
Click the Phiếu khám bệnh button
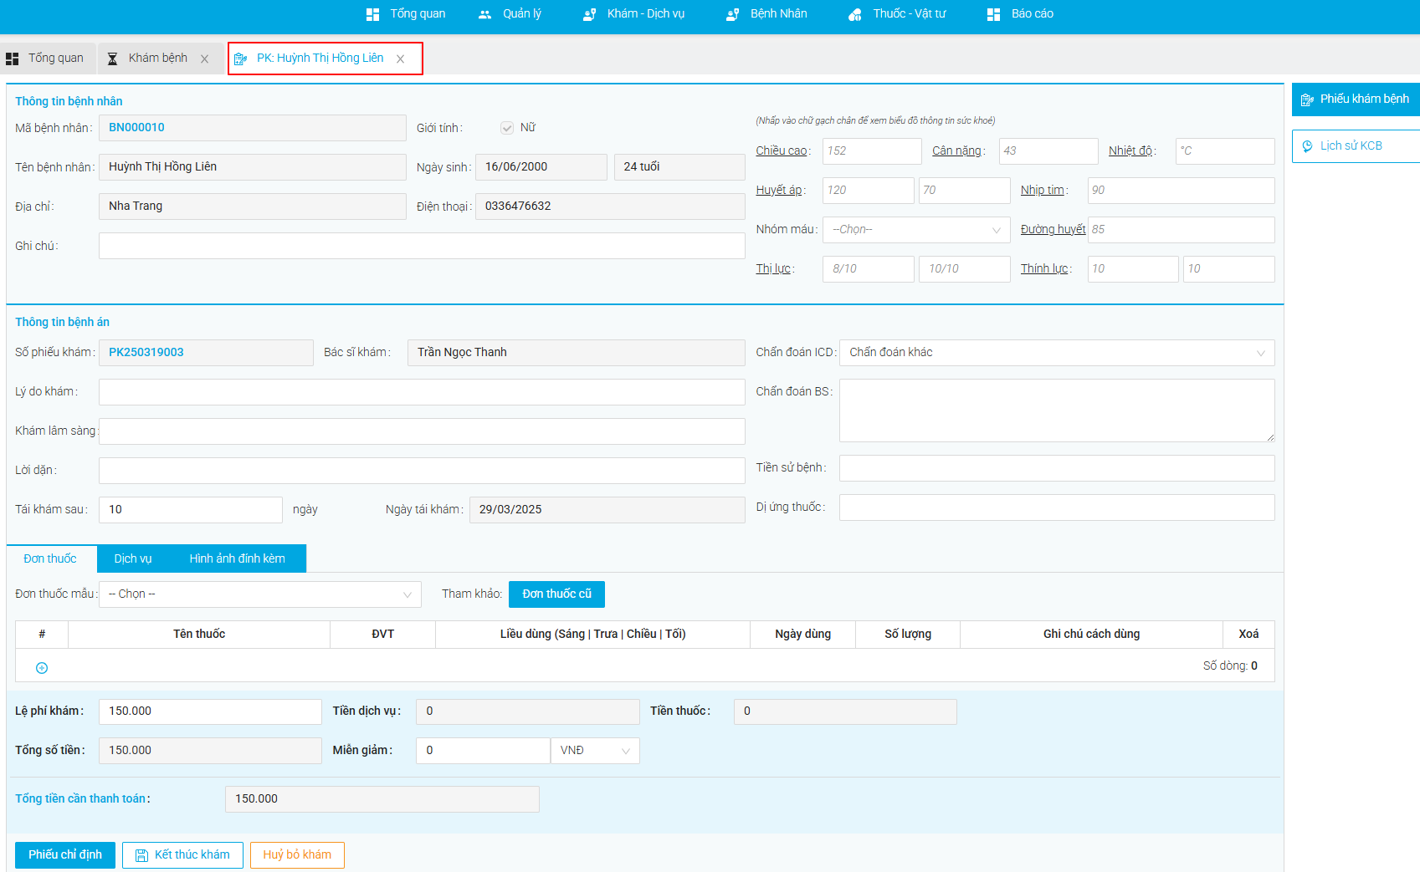pyautogui.click(x=1356, y=99)
